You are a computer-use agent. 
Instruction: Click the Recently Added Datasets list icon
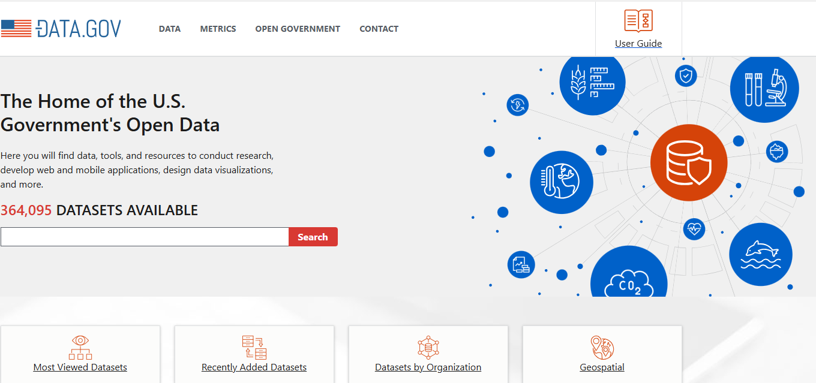pos(254,348)
